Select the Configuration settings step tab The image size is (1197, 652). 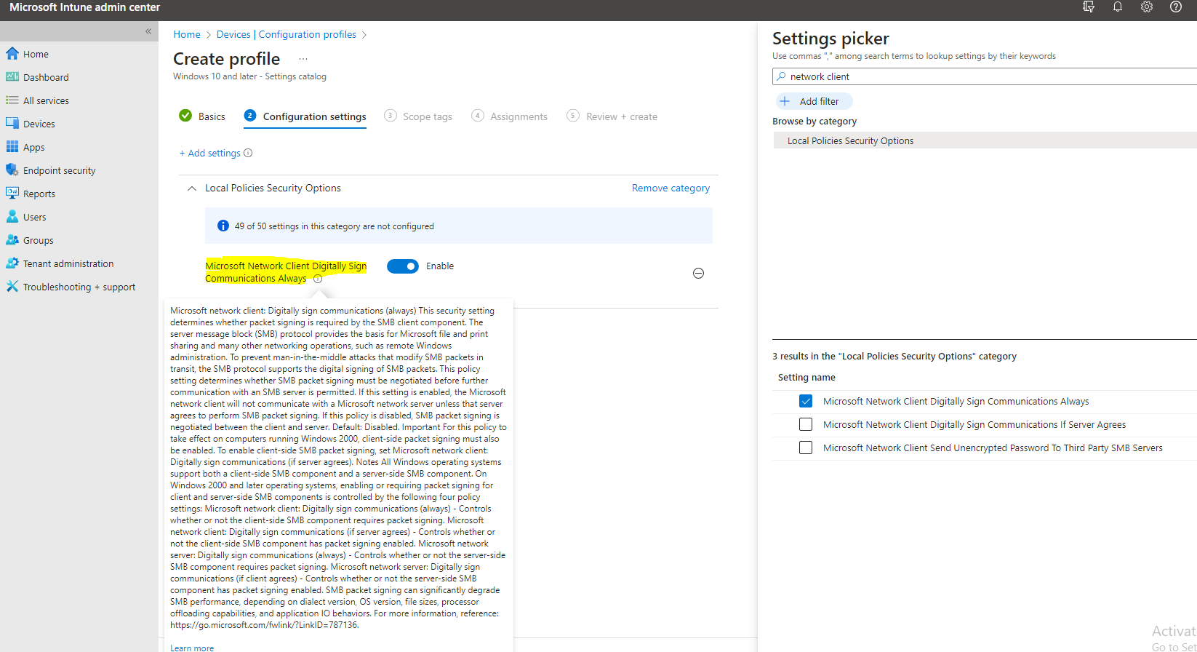click(305, 116)
